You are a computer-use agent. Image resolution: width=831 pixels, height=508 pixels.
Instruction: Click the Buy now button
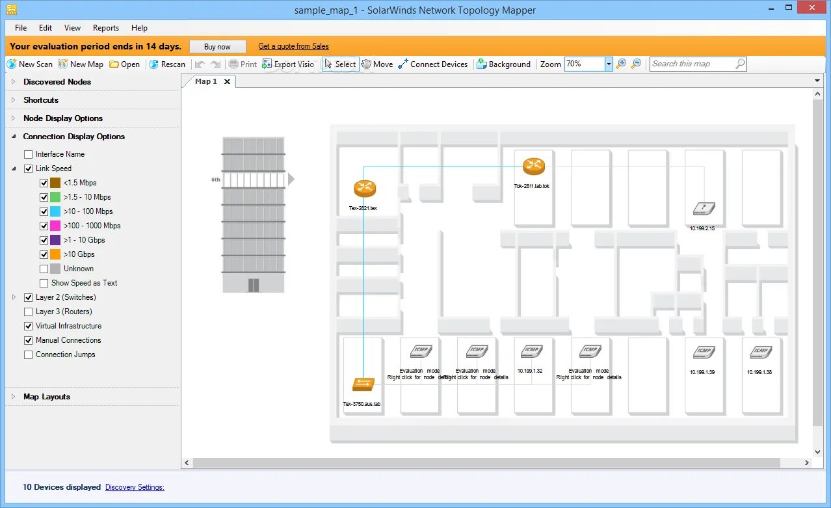pos(218,47)
